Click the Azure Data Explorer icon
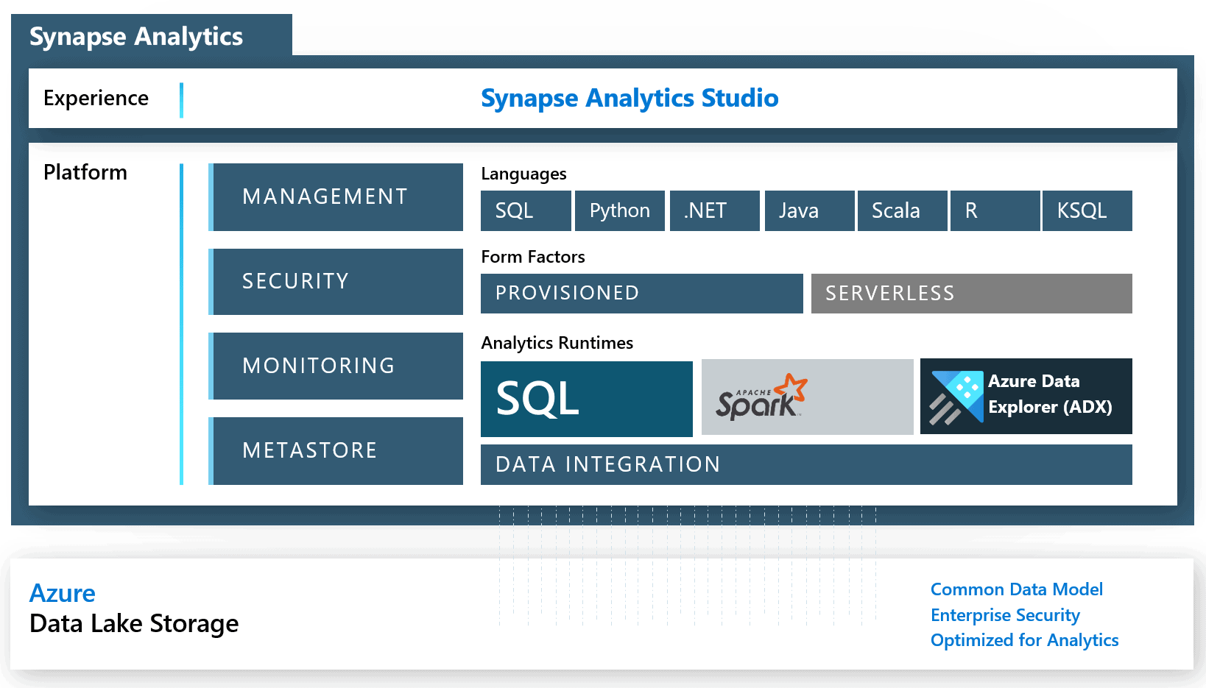This screenshot has width=1206, height=688. [x=956, y=397]
